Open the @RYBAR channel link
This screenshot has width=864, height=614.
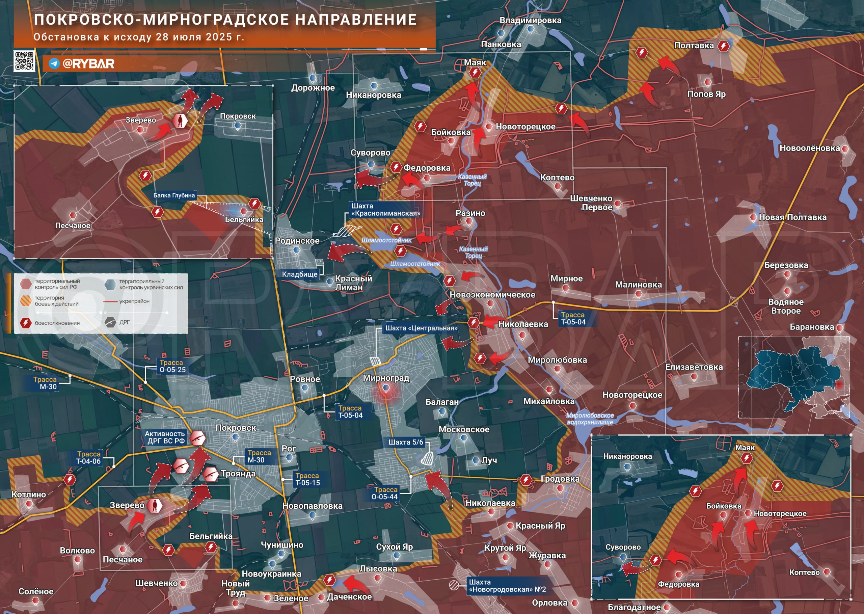(88, 63)
